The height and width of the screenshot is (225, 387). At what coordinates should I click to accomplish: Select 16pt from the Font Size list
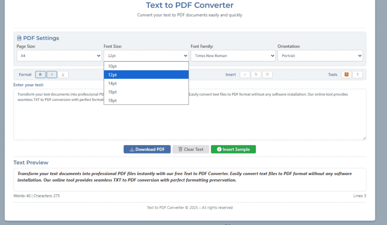point(112,92)
